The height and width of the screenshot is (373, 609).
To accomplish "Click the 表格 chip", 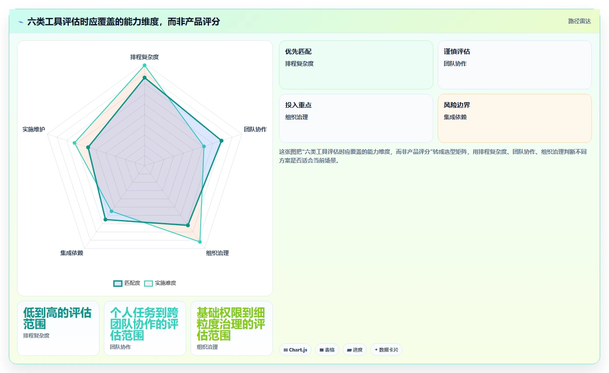I will pyautogui.click(x=327, y=350).
